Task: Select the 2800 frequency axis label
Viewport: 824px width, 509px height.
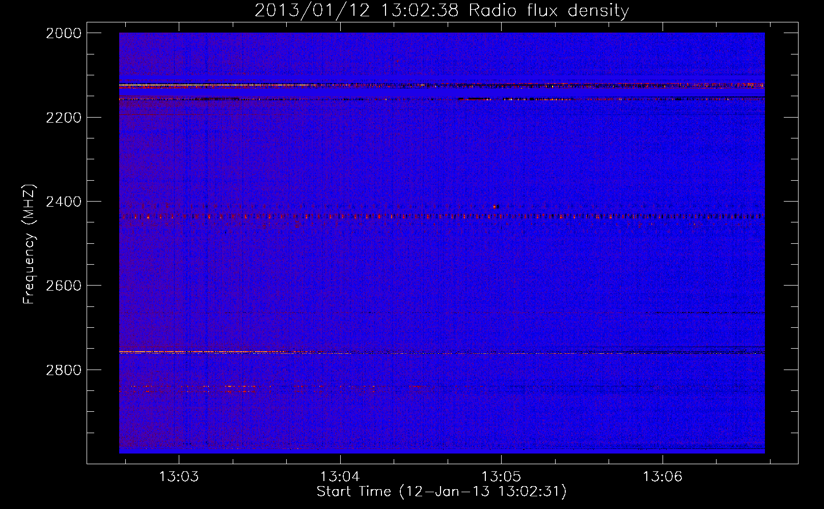Action: click(x=64, y=370)
